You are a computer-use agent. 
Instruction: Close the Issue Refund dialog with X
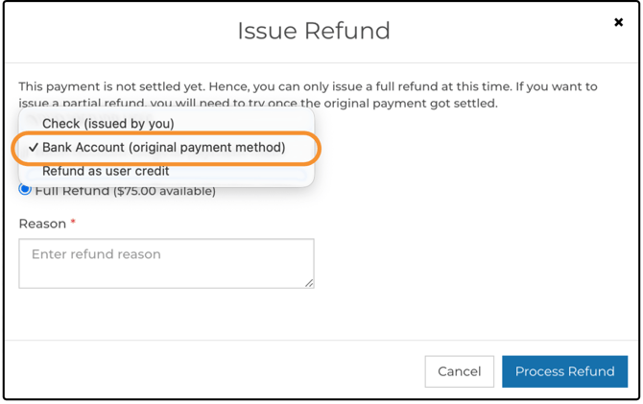tap(618, 22)
